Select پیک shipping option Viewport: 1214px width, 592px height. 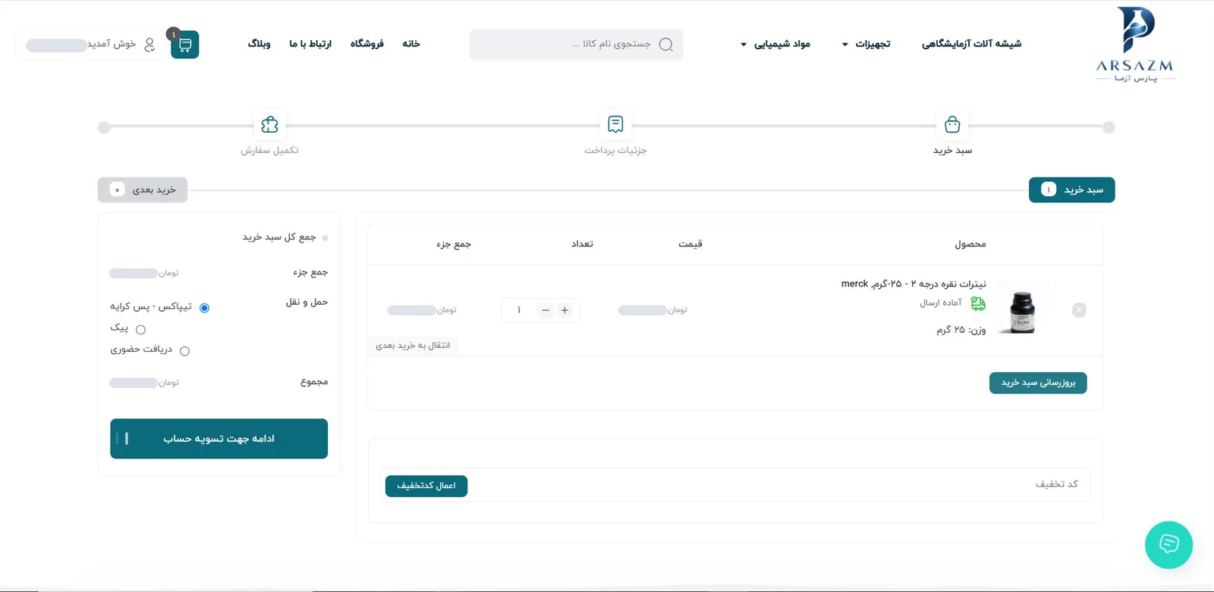(x=140, y=330)
